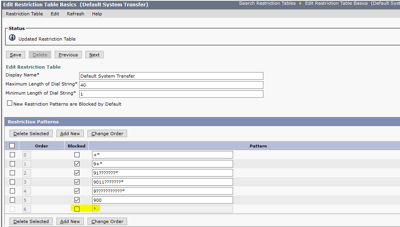Open the Restriction Table menu

coord(24,14)
